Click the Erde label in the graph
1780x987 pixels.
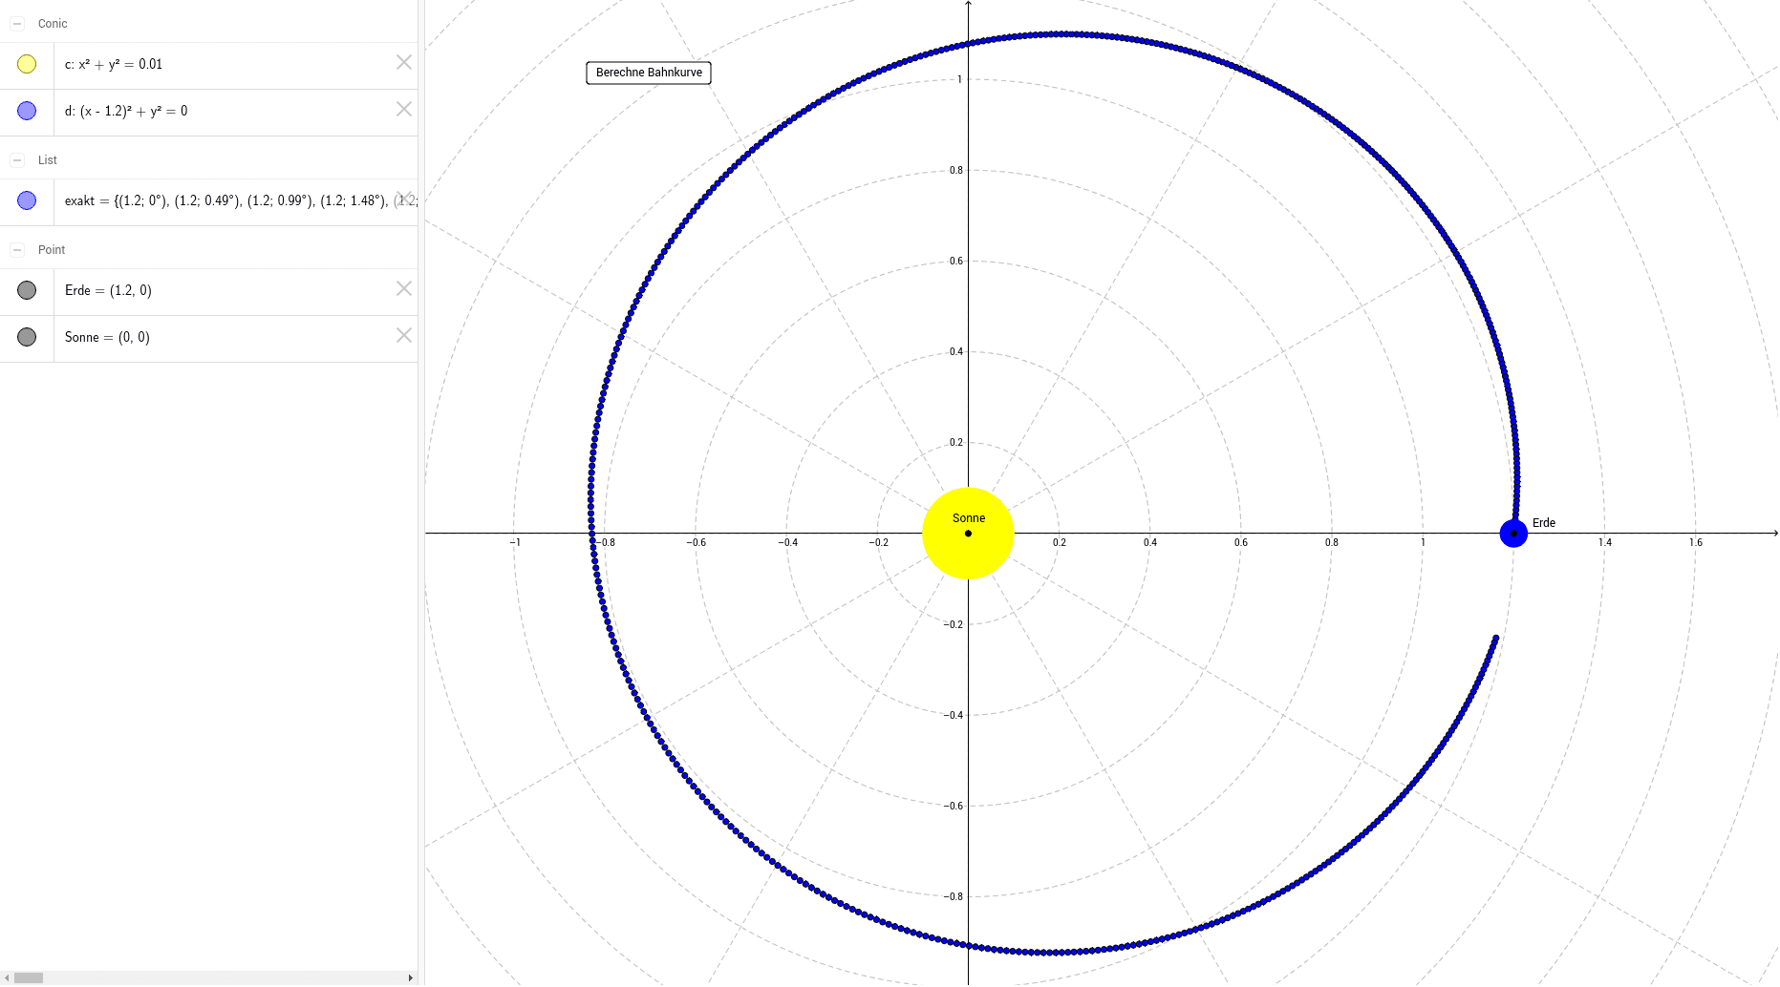click(x=1544, y=523)
